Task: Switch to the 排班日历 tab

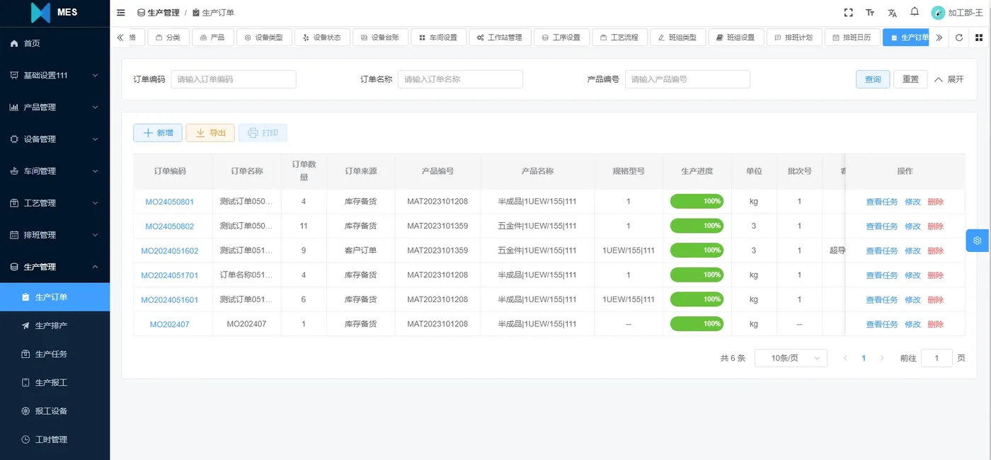Action: (854, 37)
